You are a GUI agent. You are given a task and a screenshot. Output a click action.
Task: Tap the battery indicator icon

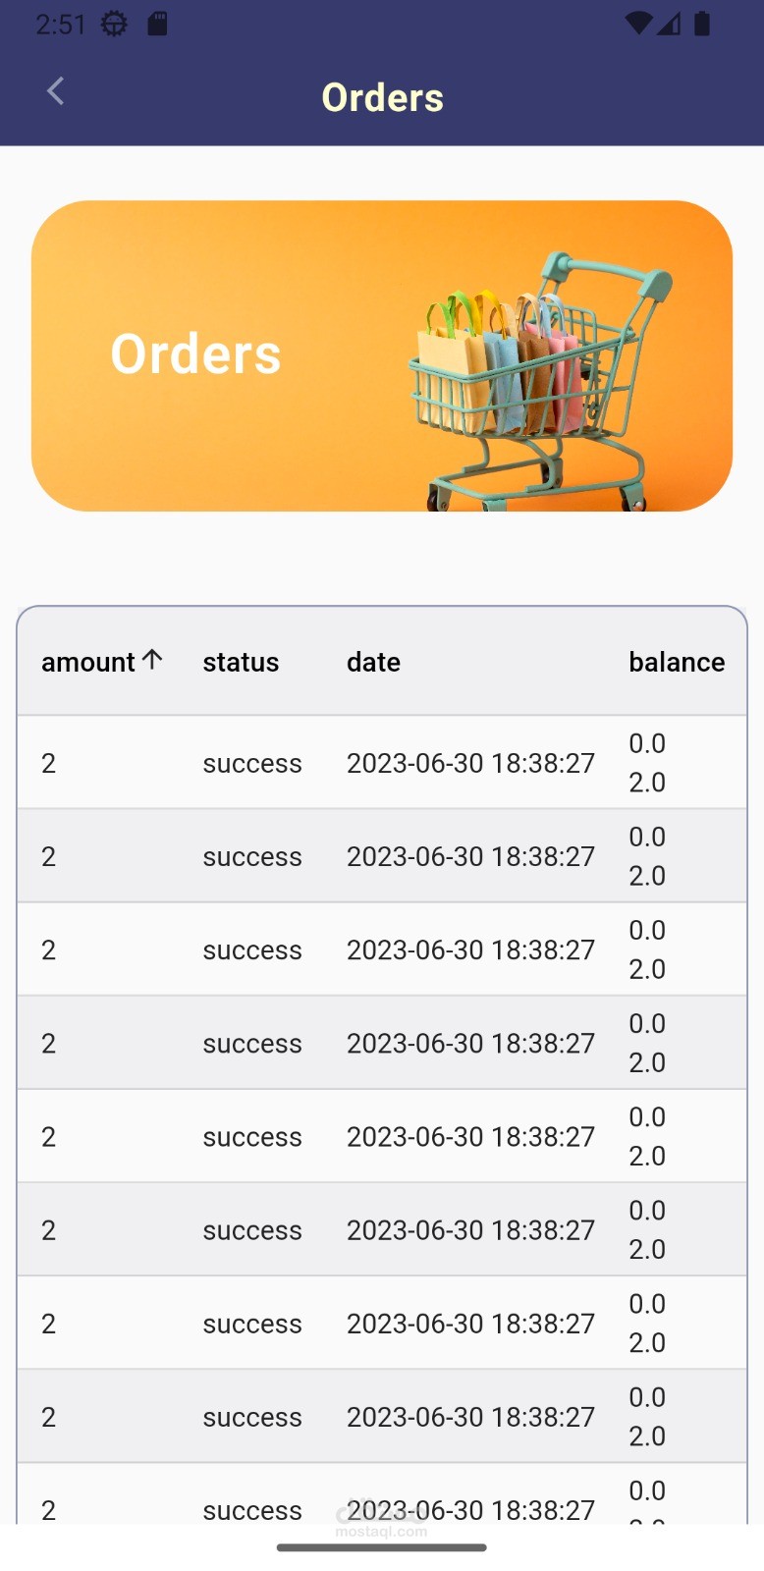point(702,24)
